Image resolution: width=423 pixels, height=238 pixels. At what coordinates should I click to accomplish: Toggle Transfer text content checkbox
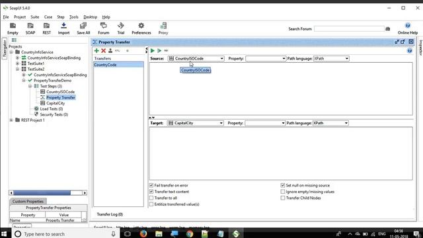[x=151, y=192]
